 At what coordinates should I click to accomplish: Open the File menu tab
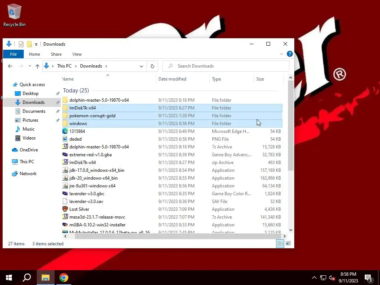[13, 54]
